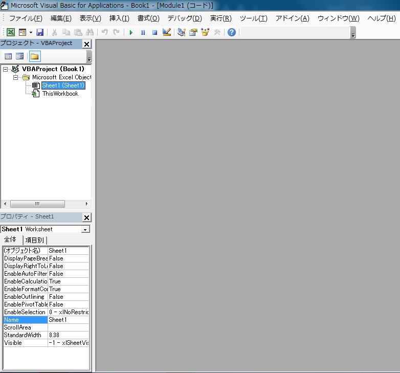Collapse the Microsoft Excel Objects folder

15,77
